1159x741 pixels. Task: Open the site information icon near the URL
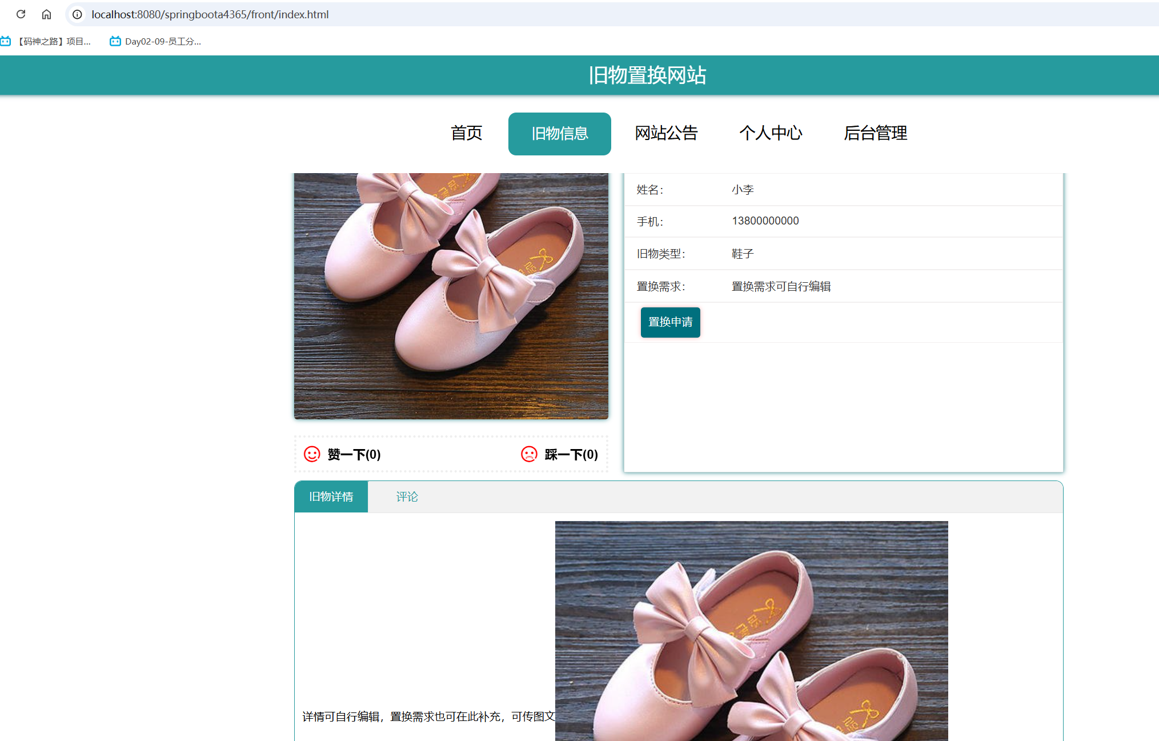pos(77,14)
